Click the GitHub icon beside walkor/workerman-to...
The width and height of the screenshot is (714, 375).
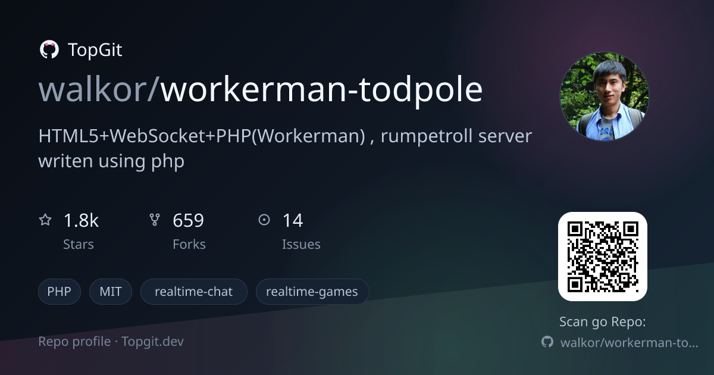pyautogui.click(x=547, y=342)
